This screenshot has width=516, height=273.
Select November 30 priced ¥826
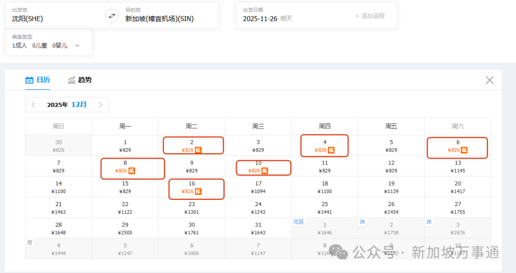coord(59,145)
